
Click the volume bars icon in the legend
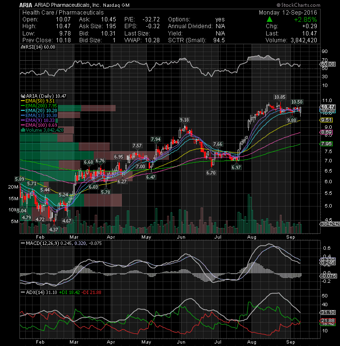click(23, 130)
